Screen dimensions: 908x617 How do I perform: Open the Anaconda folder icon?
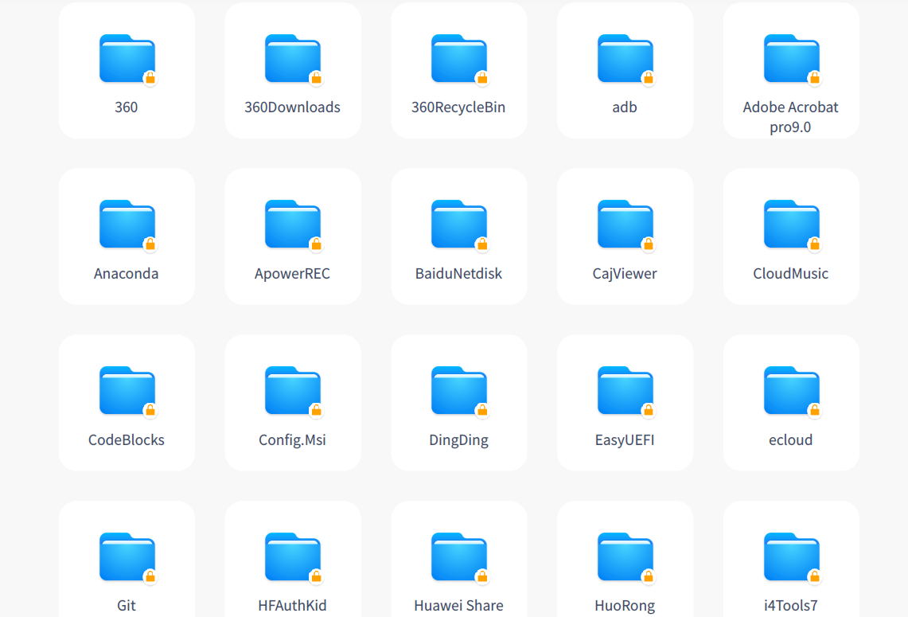point(127,225)
